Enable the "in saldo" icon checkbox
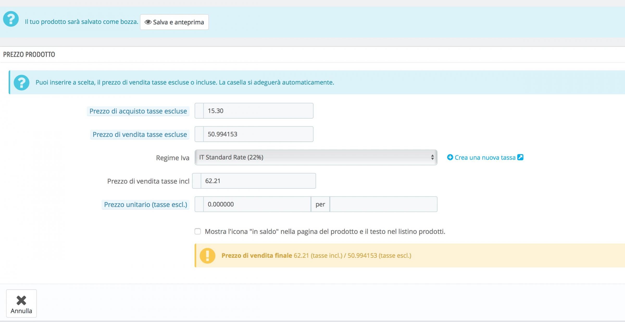Image resolution: width=625 pixels, height=322 pixels. [x=198, y=231]
